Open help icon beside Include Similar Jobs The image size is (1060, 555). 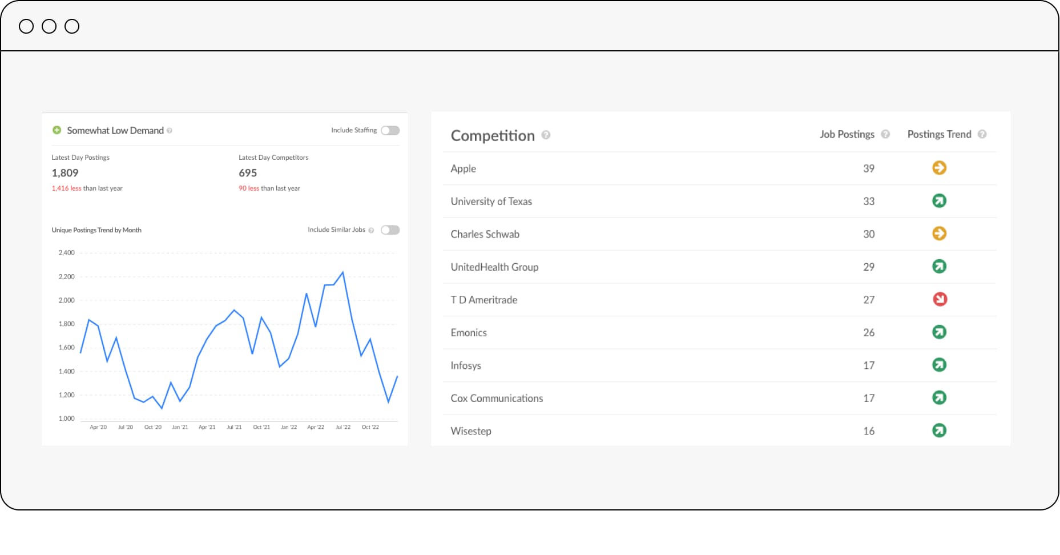(371, 230)
